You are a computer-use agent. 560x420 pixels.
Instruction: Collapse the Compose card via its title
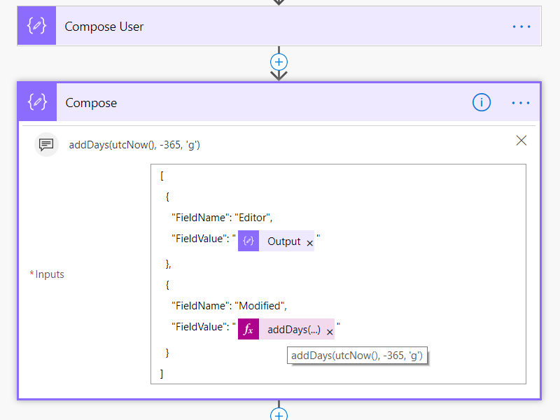click(91, 103)
